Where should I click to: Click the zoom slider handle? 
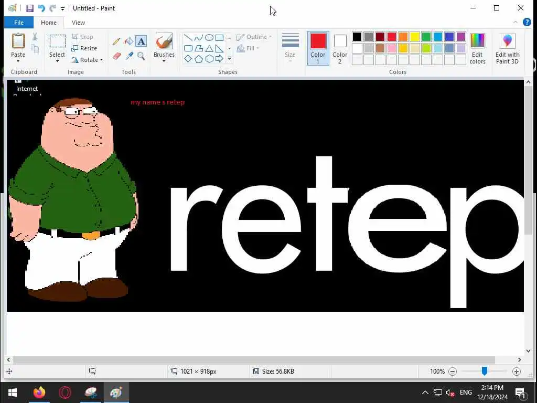click(x=484, y=371)
